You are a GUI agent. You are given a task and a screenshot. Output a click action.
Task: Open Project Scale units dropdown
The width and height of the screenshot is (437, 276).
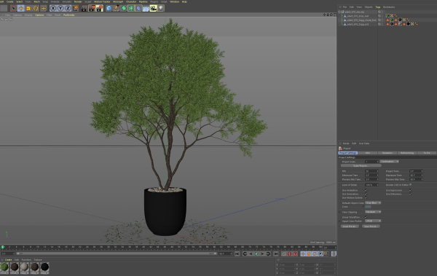(x=390, y=162)
